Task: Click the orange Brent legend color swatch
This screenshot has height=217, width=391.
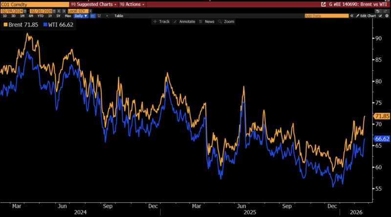Action: pyautogui.click(x=5, y=24)
